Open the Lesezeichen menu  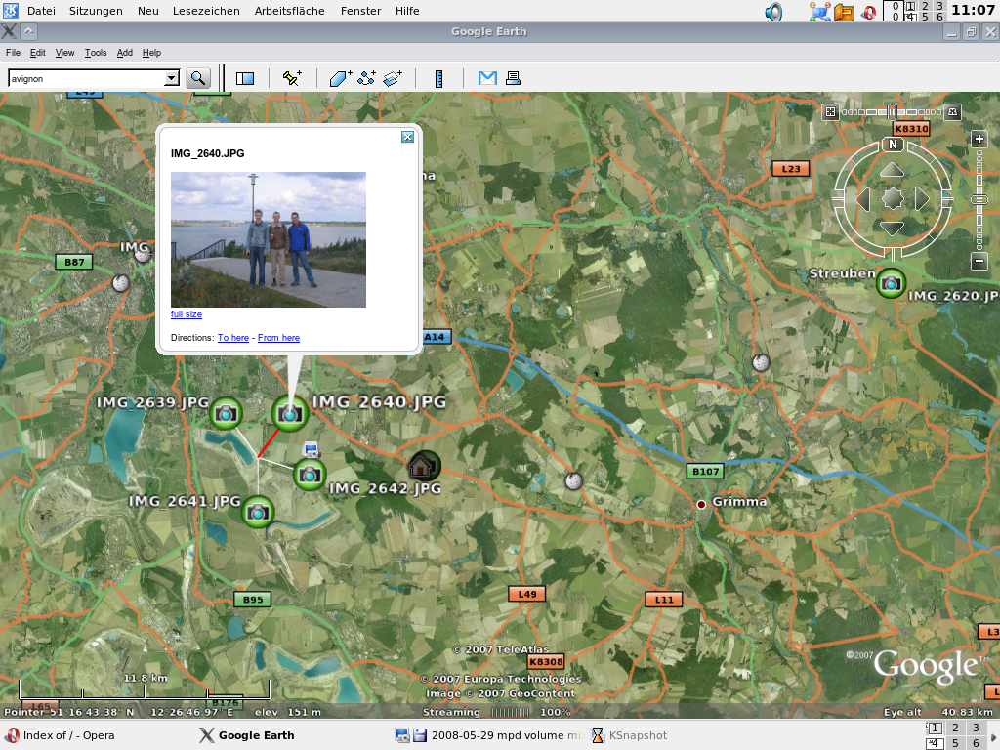[206, 11]
